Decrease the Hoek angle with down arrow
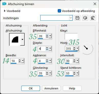 tap(74, 49)
